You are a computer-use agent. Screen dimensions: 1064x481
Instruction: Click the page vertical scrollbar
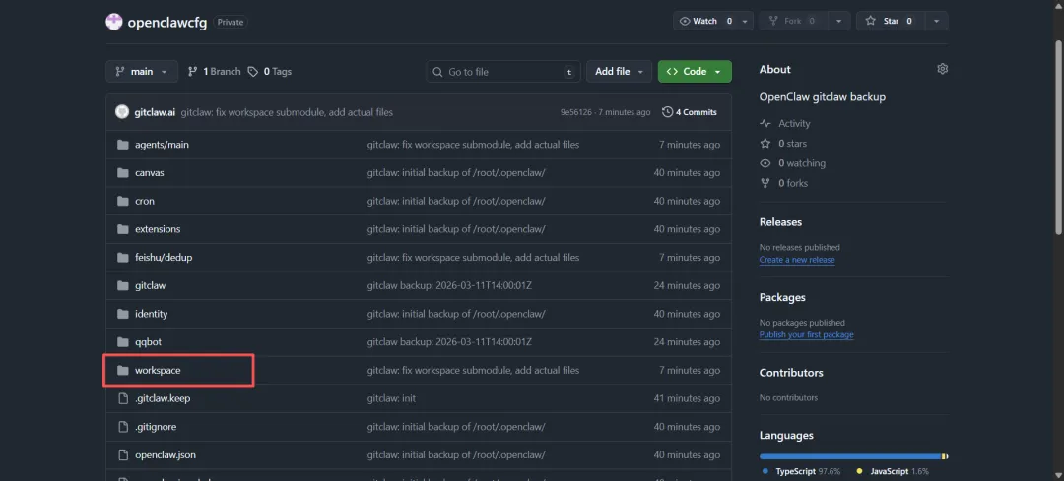click(1058, 138)
